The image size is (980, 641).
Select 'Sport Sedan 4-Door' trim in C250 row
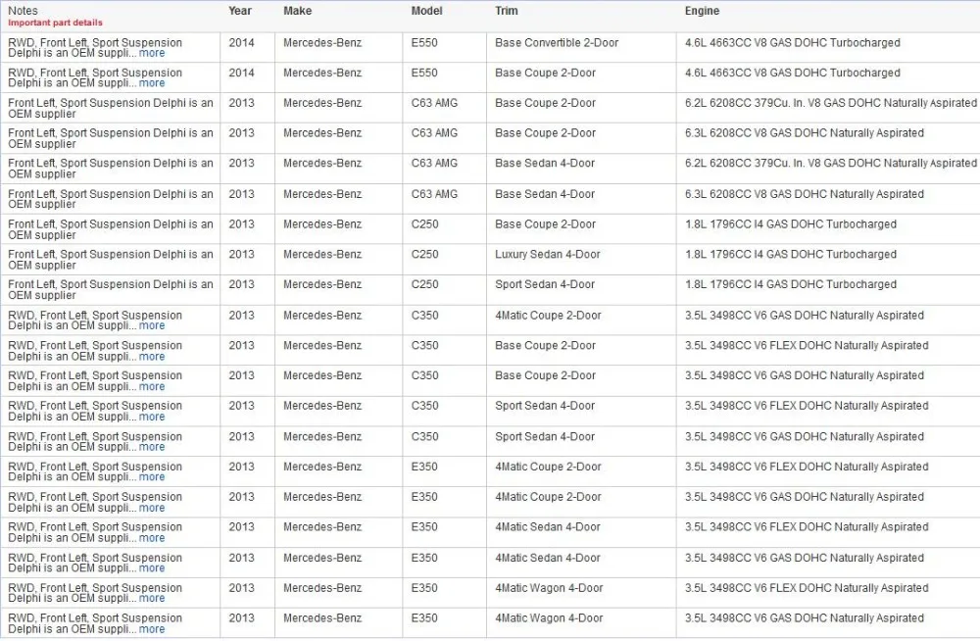pyautogui.click(x=545, y=284)
